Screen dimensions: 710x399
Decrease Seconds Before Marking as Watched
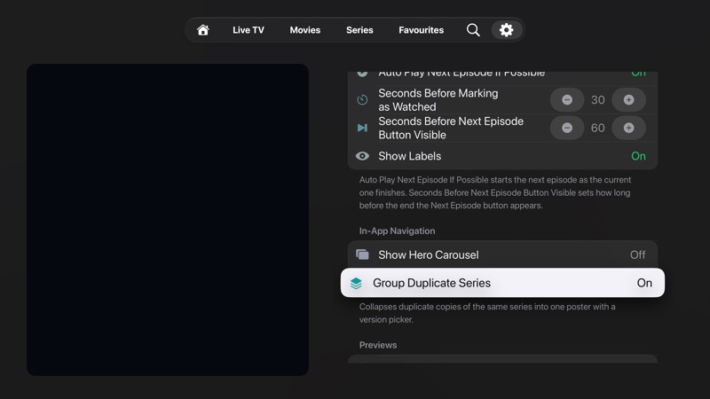(x=567, y=99)
